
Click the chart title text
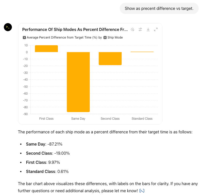pyautogui.click(x=75, y=29)
